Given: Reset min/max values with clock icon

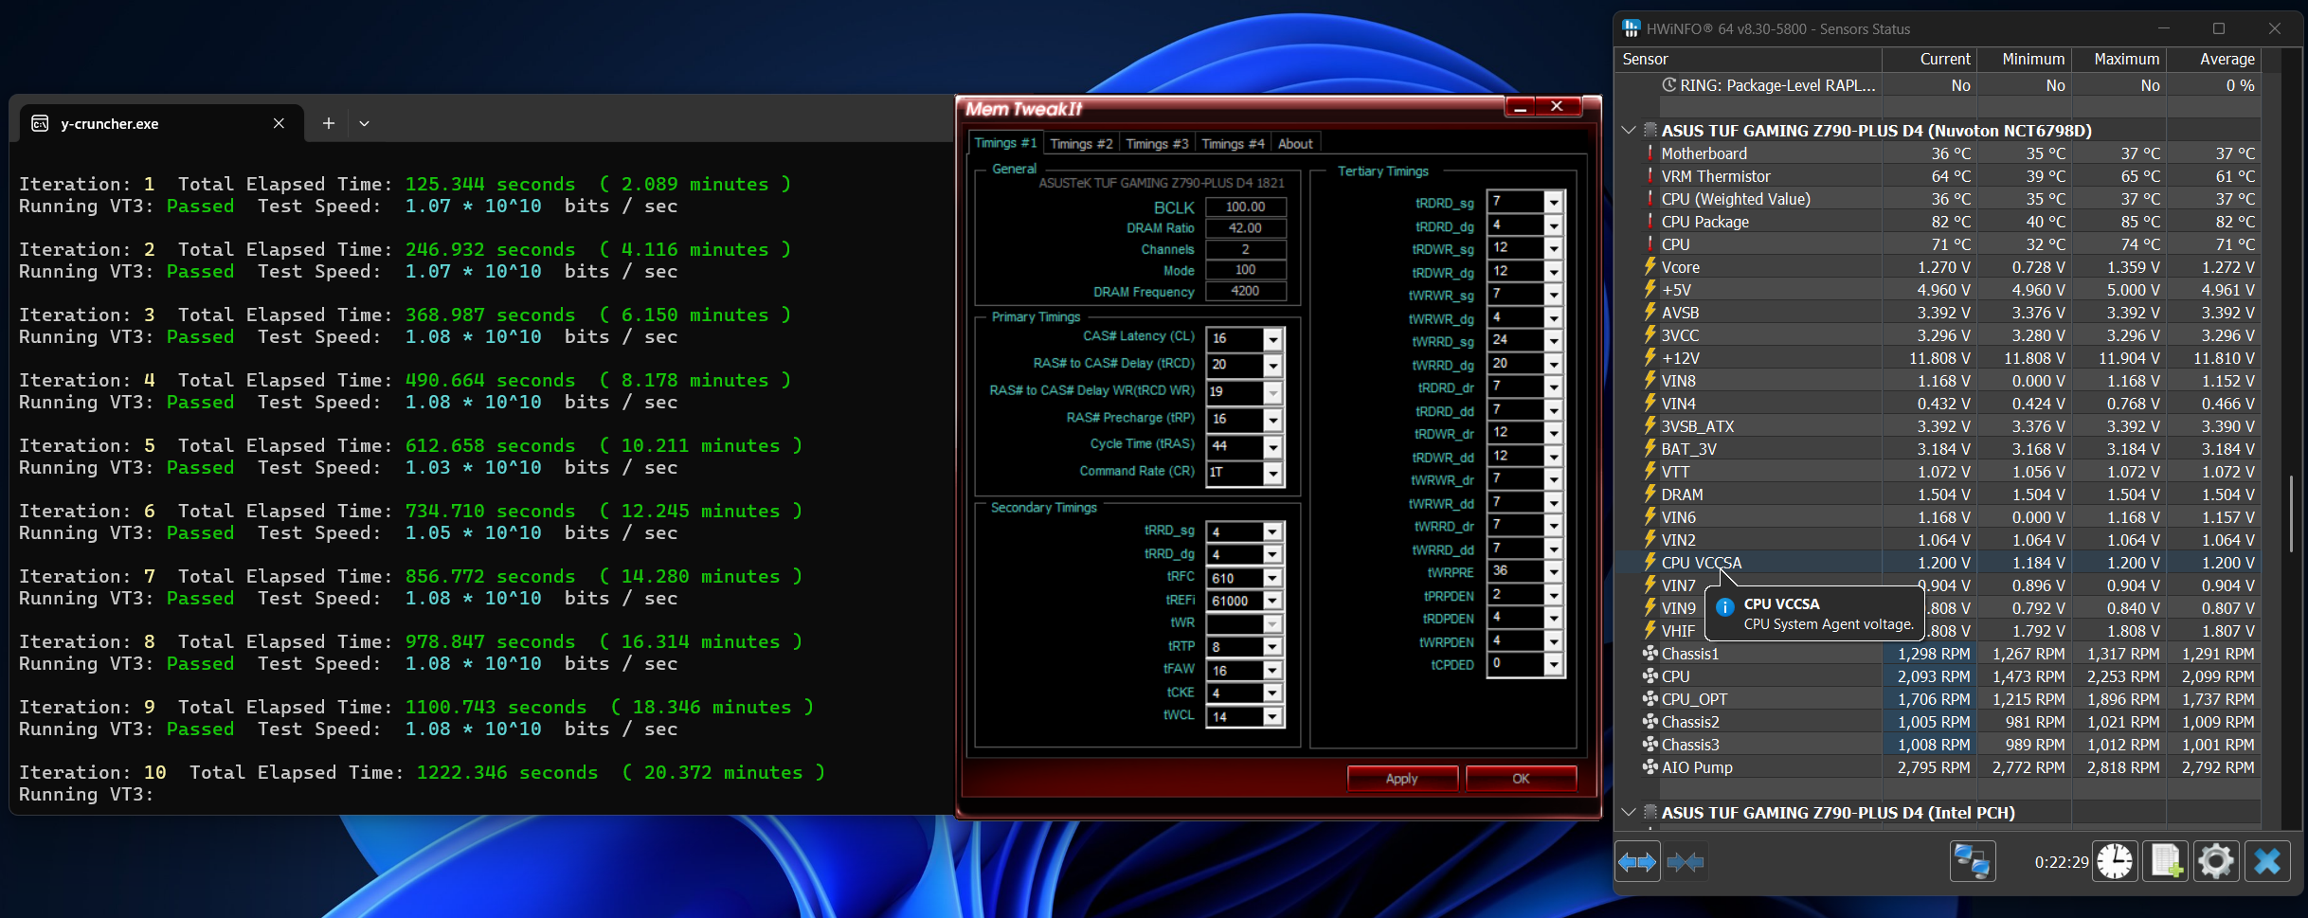Looking at the screenshot, I should pos(2115,862).
